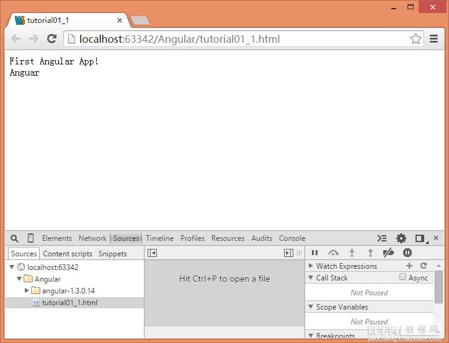Screen dimensions: 449x343
Task: Open the Network panel tab
Action: pos(92,238)
